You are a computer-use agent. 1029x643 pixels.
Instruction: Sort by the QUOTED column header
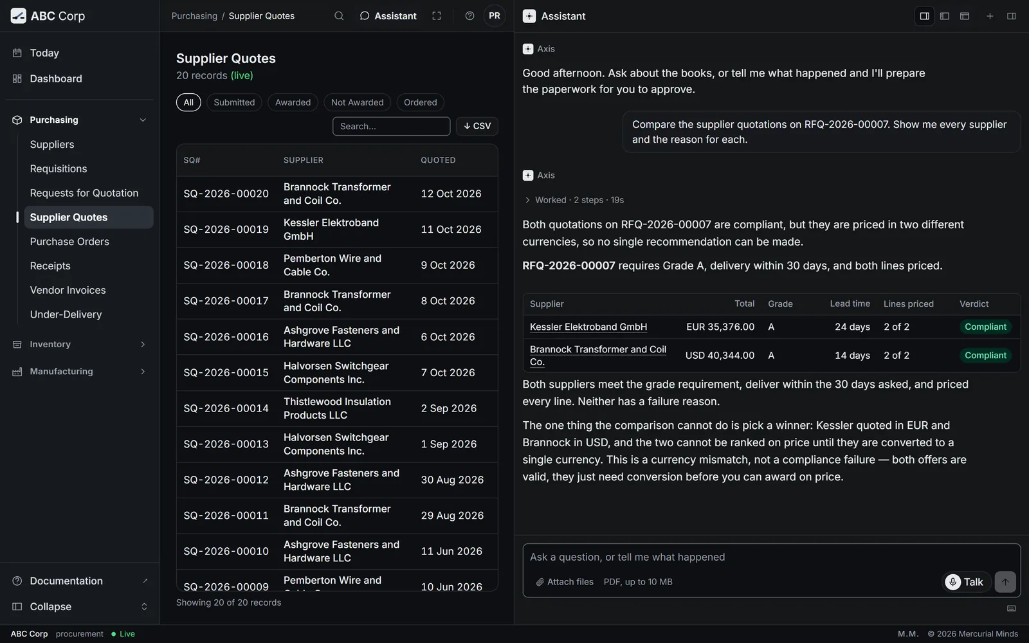(x=438, y=160)
